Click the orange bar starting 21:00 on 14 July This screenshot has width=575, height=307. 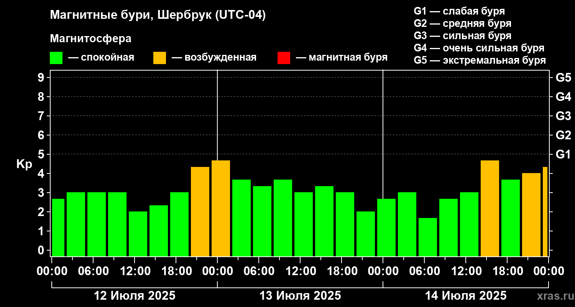[x=531, y=215]
